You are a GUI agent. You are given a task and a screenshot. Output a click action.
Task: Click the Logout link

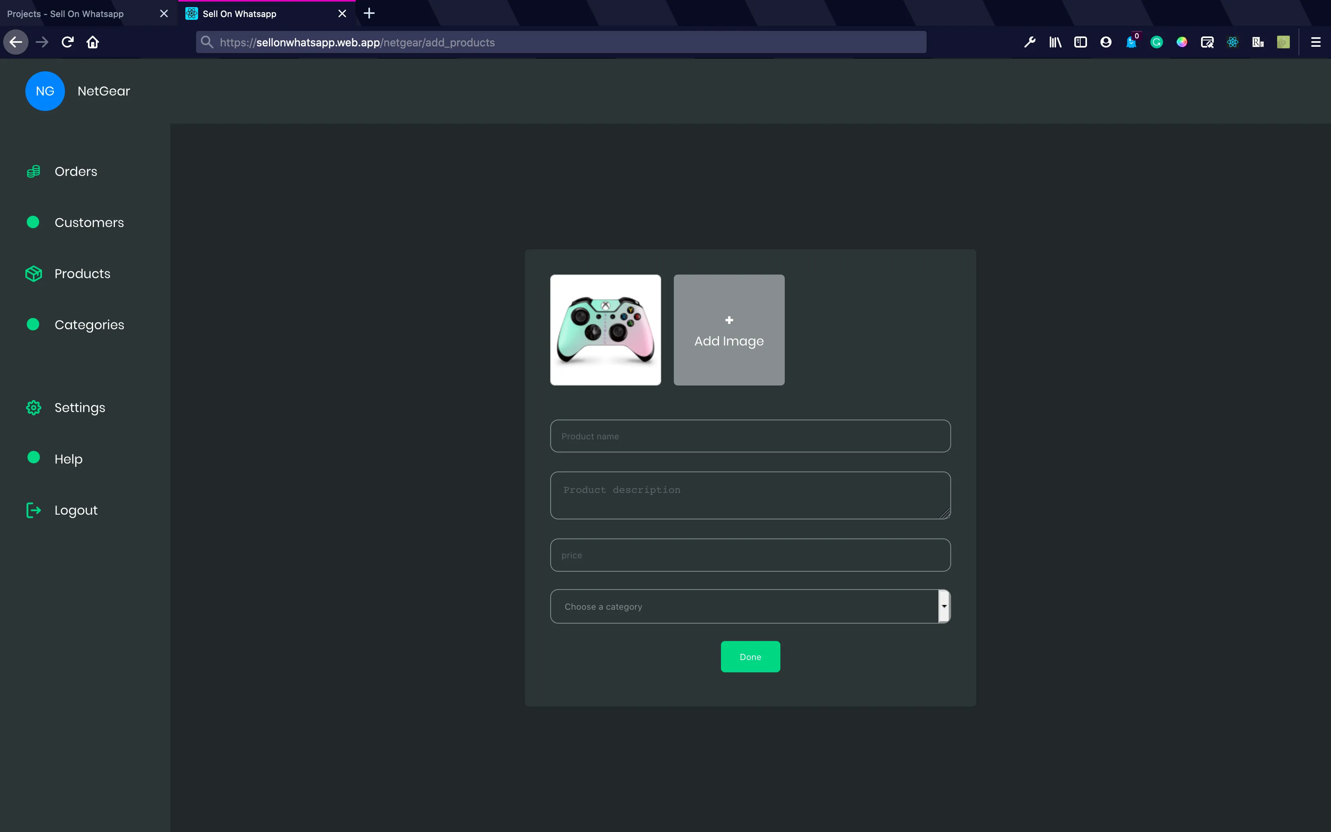click(76, 510)
